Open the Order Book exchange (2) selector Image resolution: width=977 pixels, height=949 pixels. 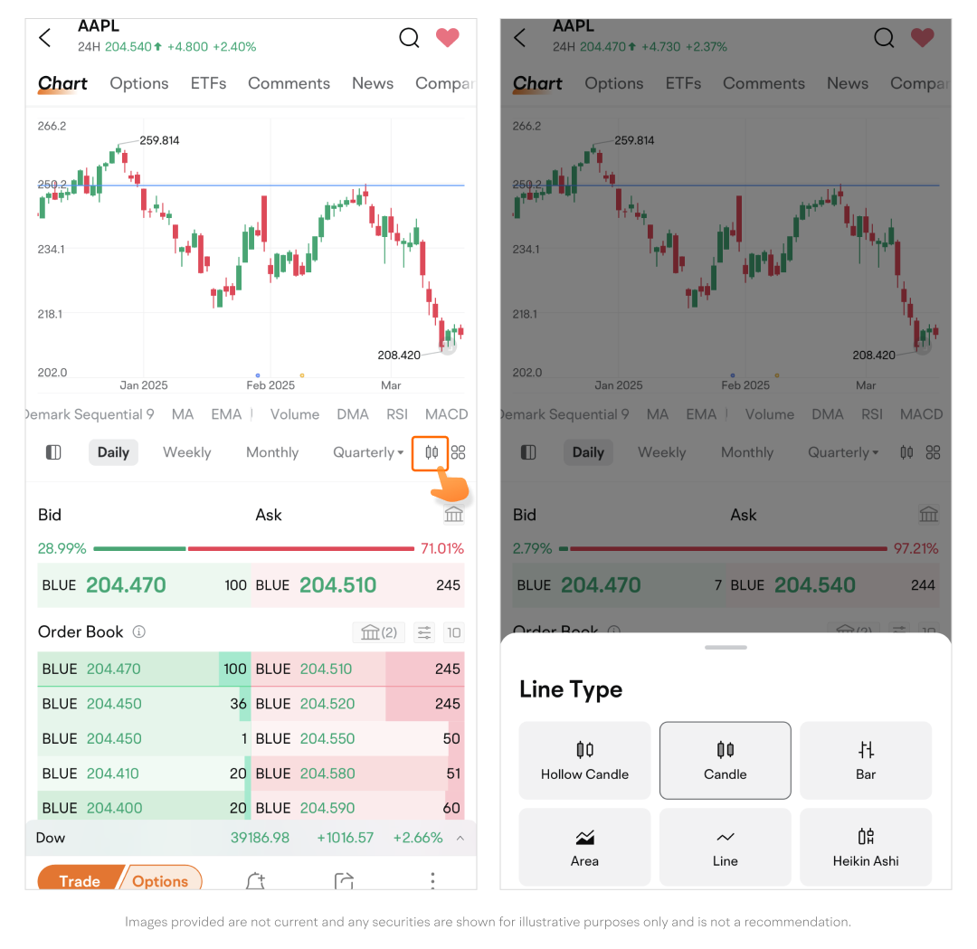(x=379, y=632)
